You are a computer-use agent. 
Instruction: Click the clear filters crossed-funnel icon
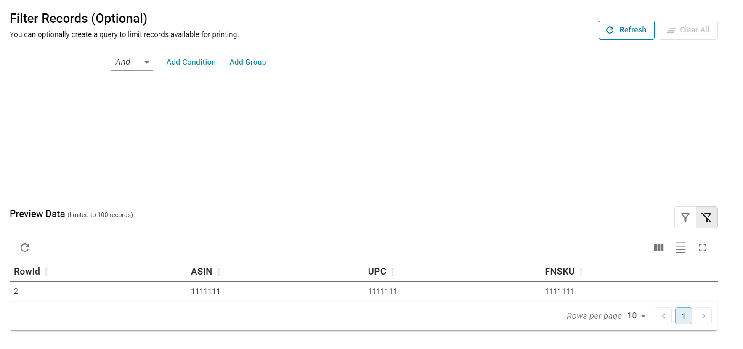coord(707,217)
